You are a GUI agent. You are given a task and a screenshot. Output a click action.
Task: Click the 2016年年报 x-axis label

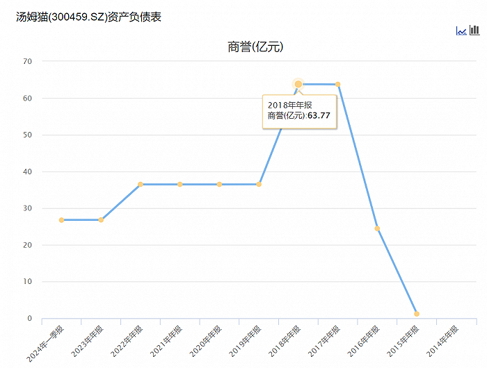tap(363, 341)
